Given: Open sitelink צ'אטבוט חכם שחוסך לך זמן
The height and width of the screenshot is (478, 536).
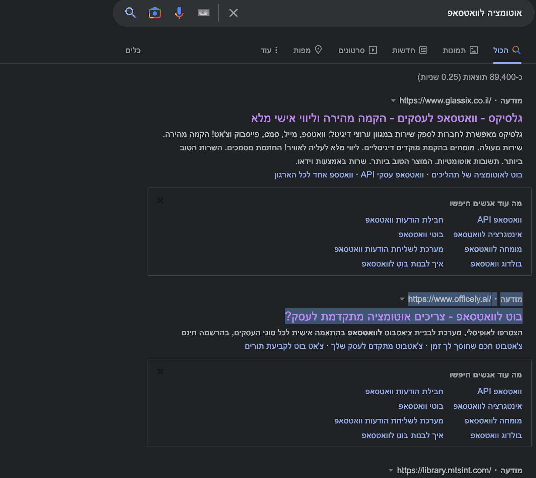Looking at the screenshot, I should pos(476,346).
